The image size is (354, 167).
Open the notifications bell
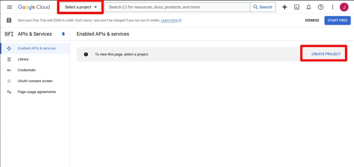click(309, 7)
